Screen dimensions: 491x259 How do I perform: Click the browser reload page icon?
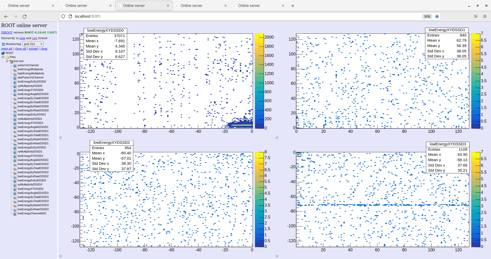coord(25,17)
